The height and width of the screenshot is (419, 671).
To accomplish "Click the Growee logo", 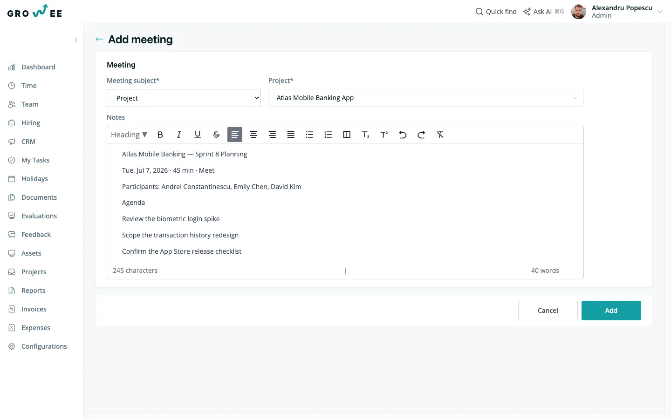I will (x=35, y=11).
